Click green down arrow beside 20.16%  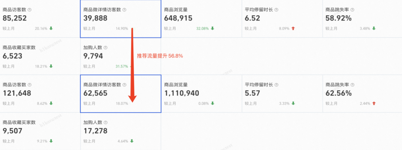coord(51,28)
